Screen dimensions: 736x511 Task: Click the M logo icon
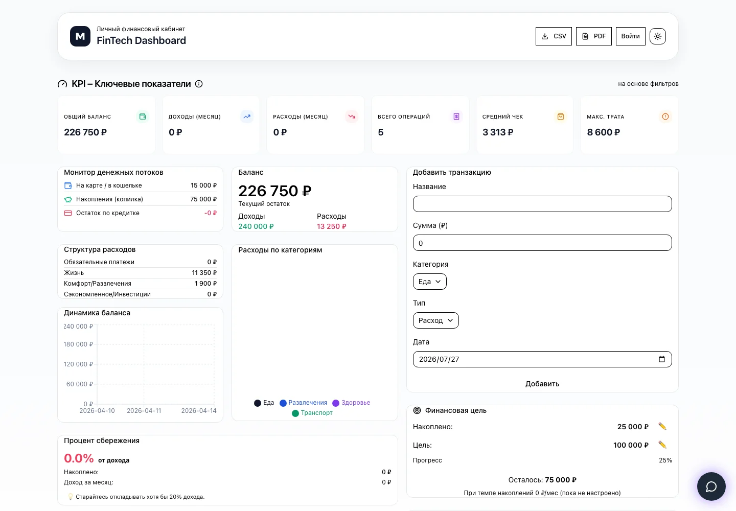pyautogui.click(x=80, y=36)
